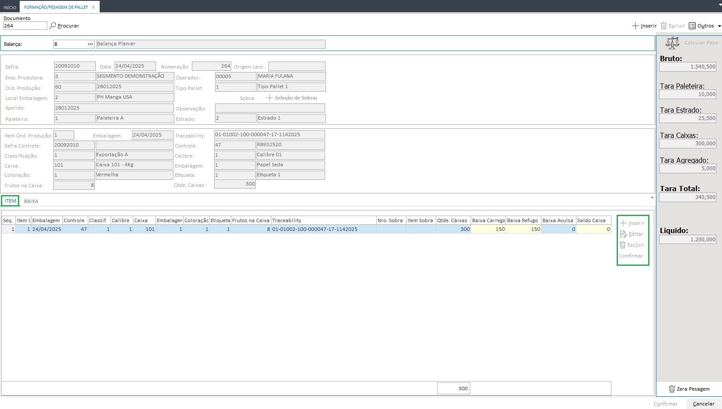Click the Inserir plus icon beside the grid
This screenshot has width=722, height=409.
[x=623, y=223]
